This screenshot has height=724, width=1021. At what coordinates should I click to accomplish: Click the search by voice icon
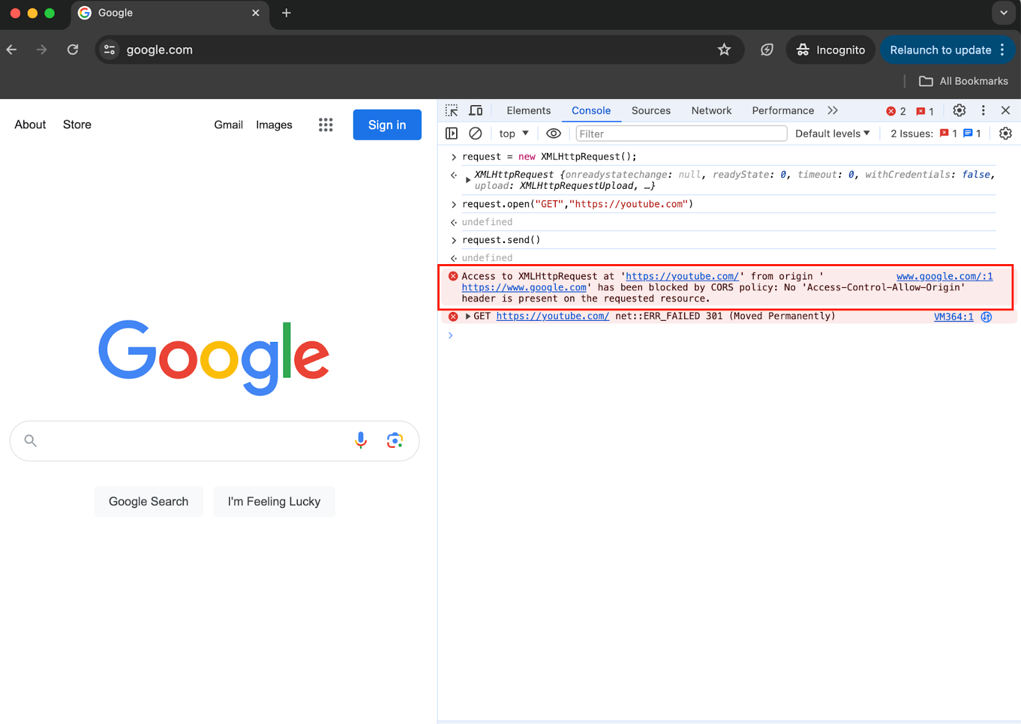tap(360, 440)
